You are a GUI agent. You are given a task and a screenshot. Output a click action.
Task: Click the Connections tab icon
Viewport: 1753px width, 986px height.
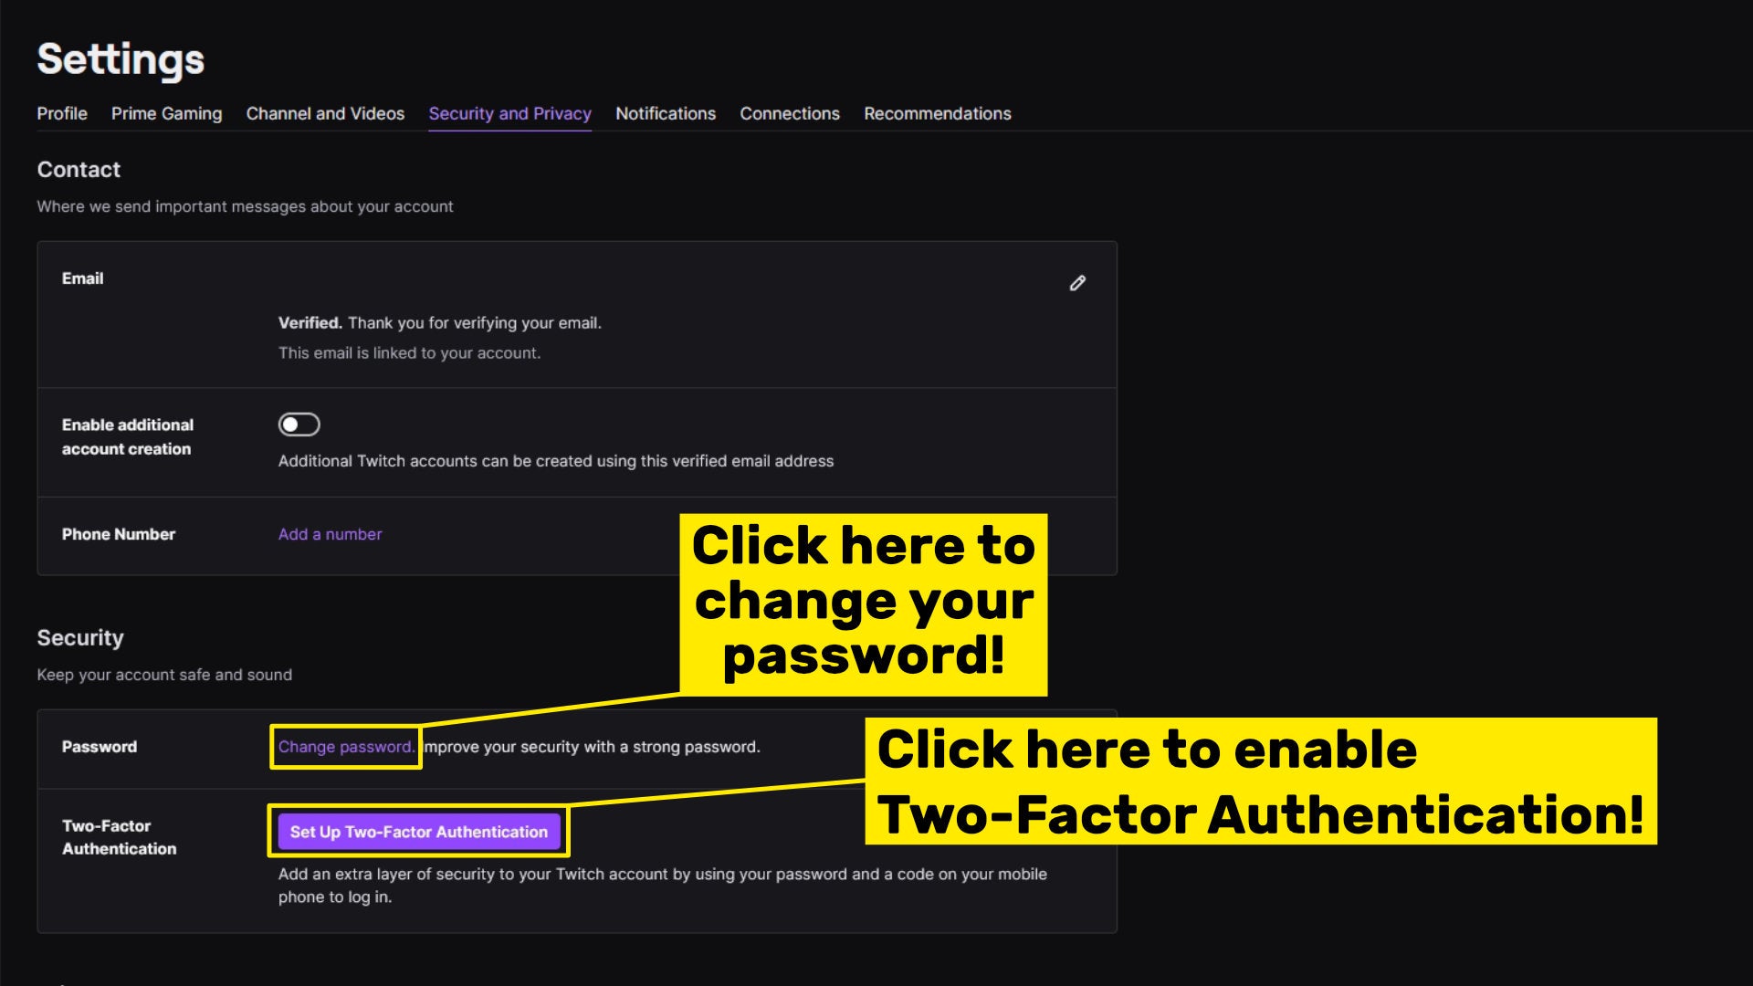tap(789, 112)
